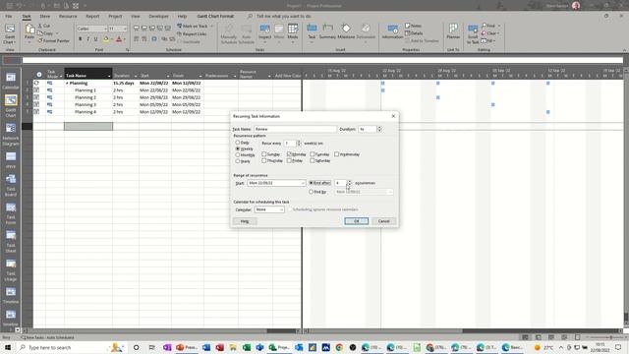The height and width of the screenshot is (354, 629).
Task: Toggle Bold formatting in Font group
Action: 81,39
